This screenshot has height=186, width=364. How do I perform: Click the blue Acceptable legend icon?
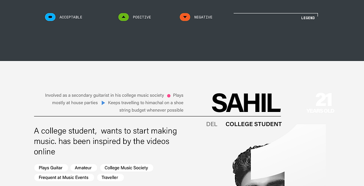[50, 17]
